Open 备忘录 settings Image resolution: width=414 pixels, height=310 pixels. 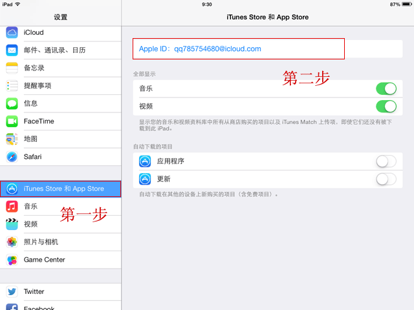(x=60, y=68)
